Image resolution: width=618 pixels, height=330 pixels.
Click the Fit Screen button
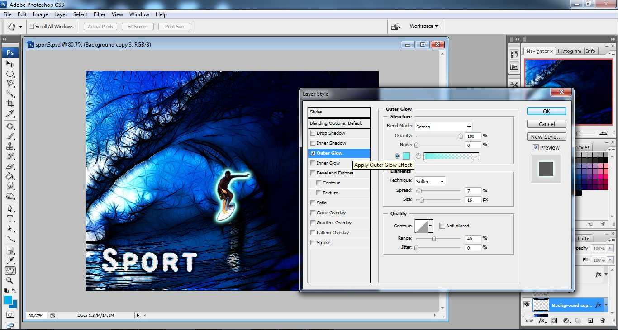point(138,27)
